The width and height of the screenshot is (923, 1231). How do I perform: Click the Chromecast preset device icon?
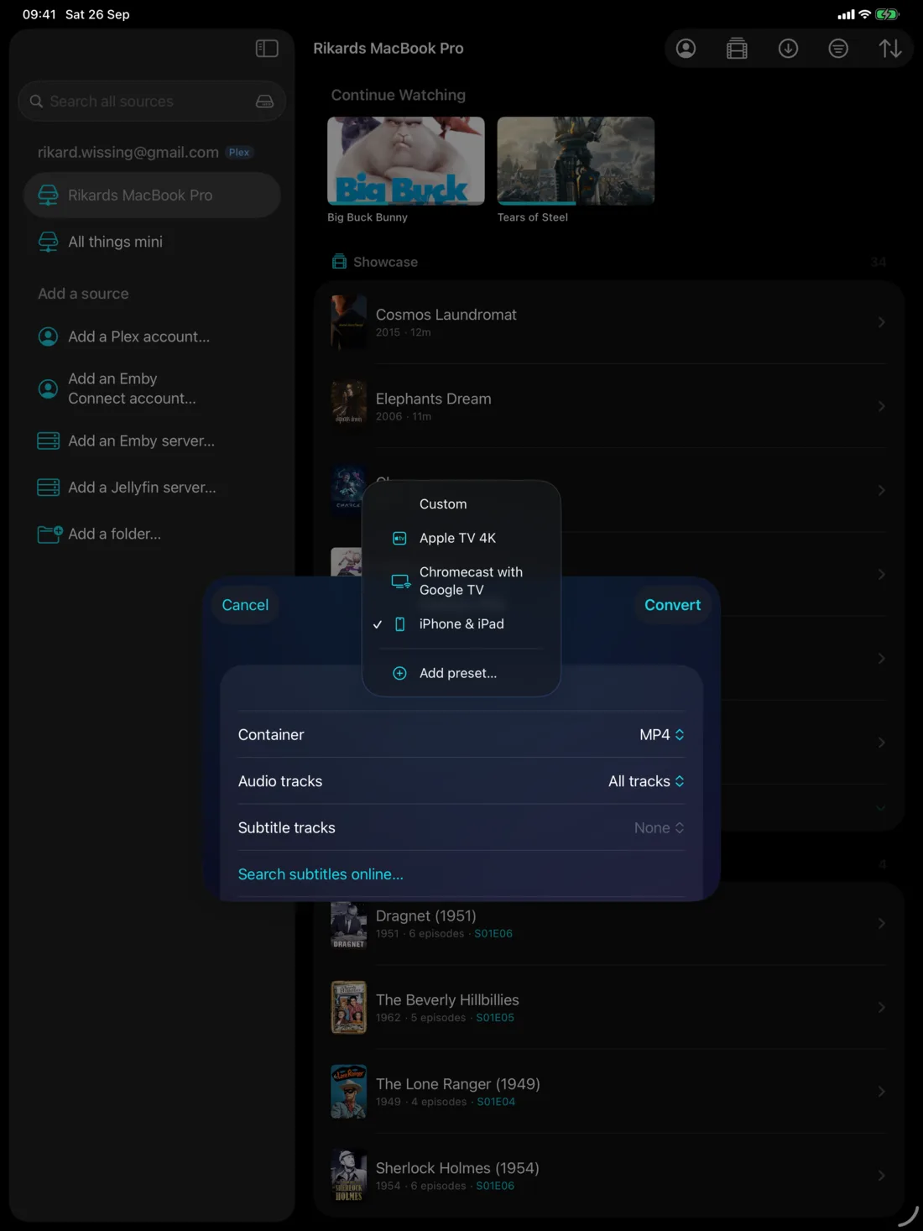click(401, 581)
